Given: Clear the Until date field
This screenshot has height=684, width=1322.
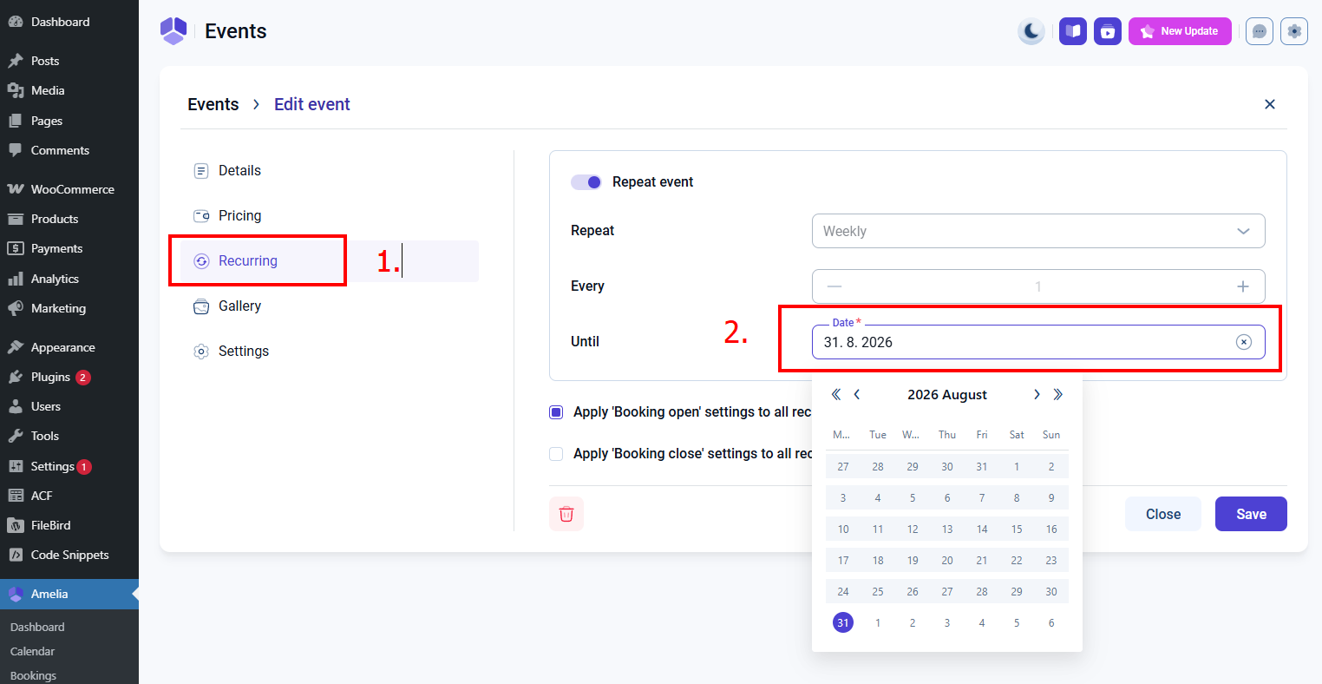Looking at the screenshot, I should pos(1244,342).
